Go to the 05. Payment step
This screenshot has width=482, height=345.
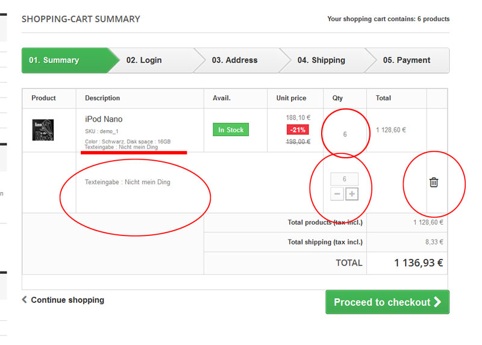pos(407,60)
